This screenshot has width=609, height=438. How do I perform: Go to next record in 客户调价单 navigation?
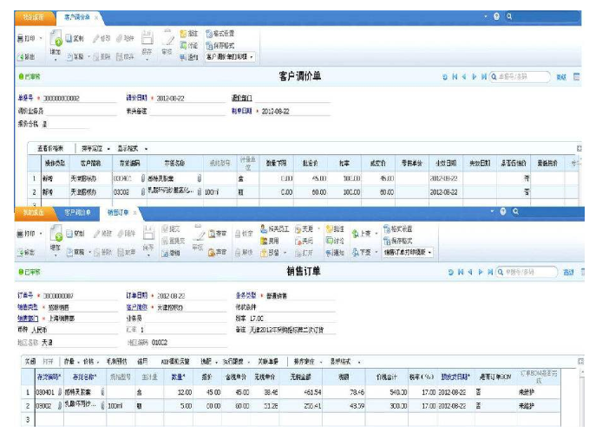click(474, 77)
